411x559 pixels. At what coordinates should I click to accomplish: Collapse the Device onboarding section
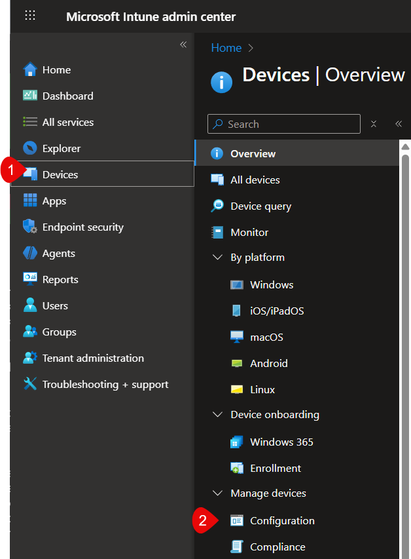(217, 415)
